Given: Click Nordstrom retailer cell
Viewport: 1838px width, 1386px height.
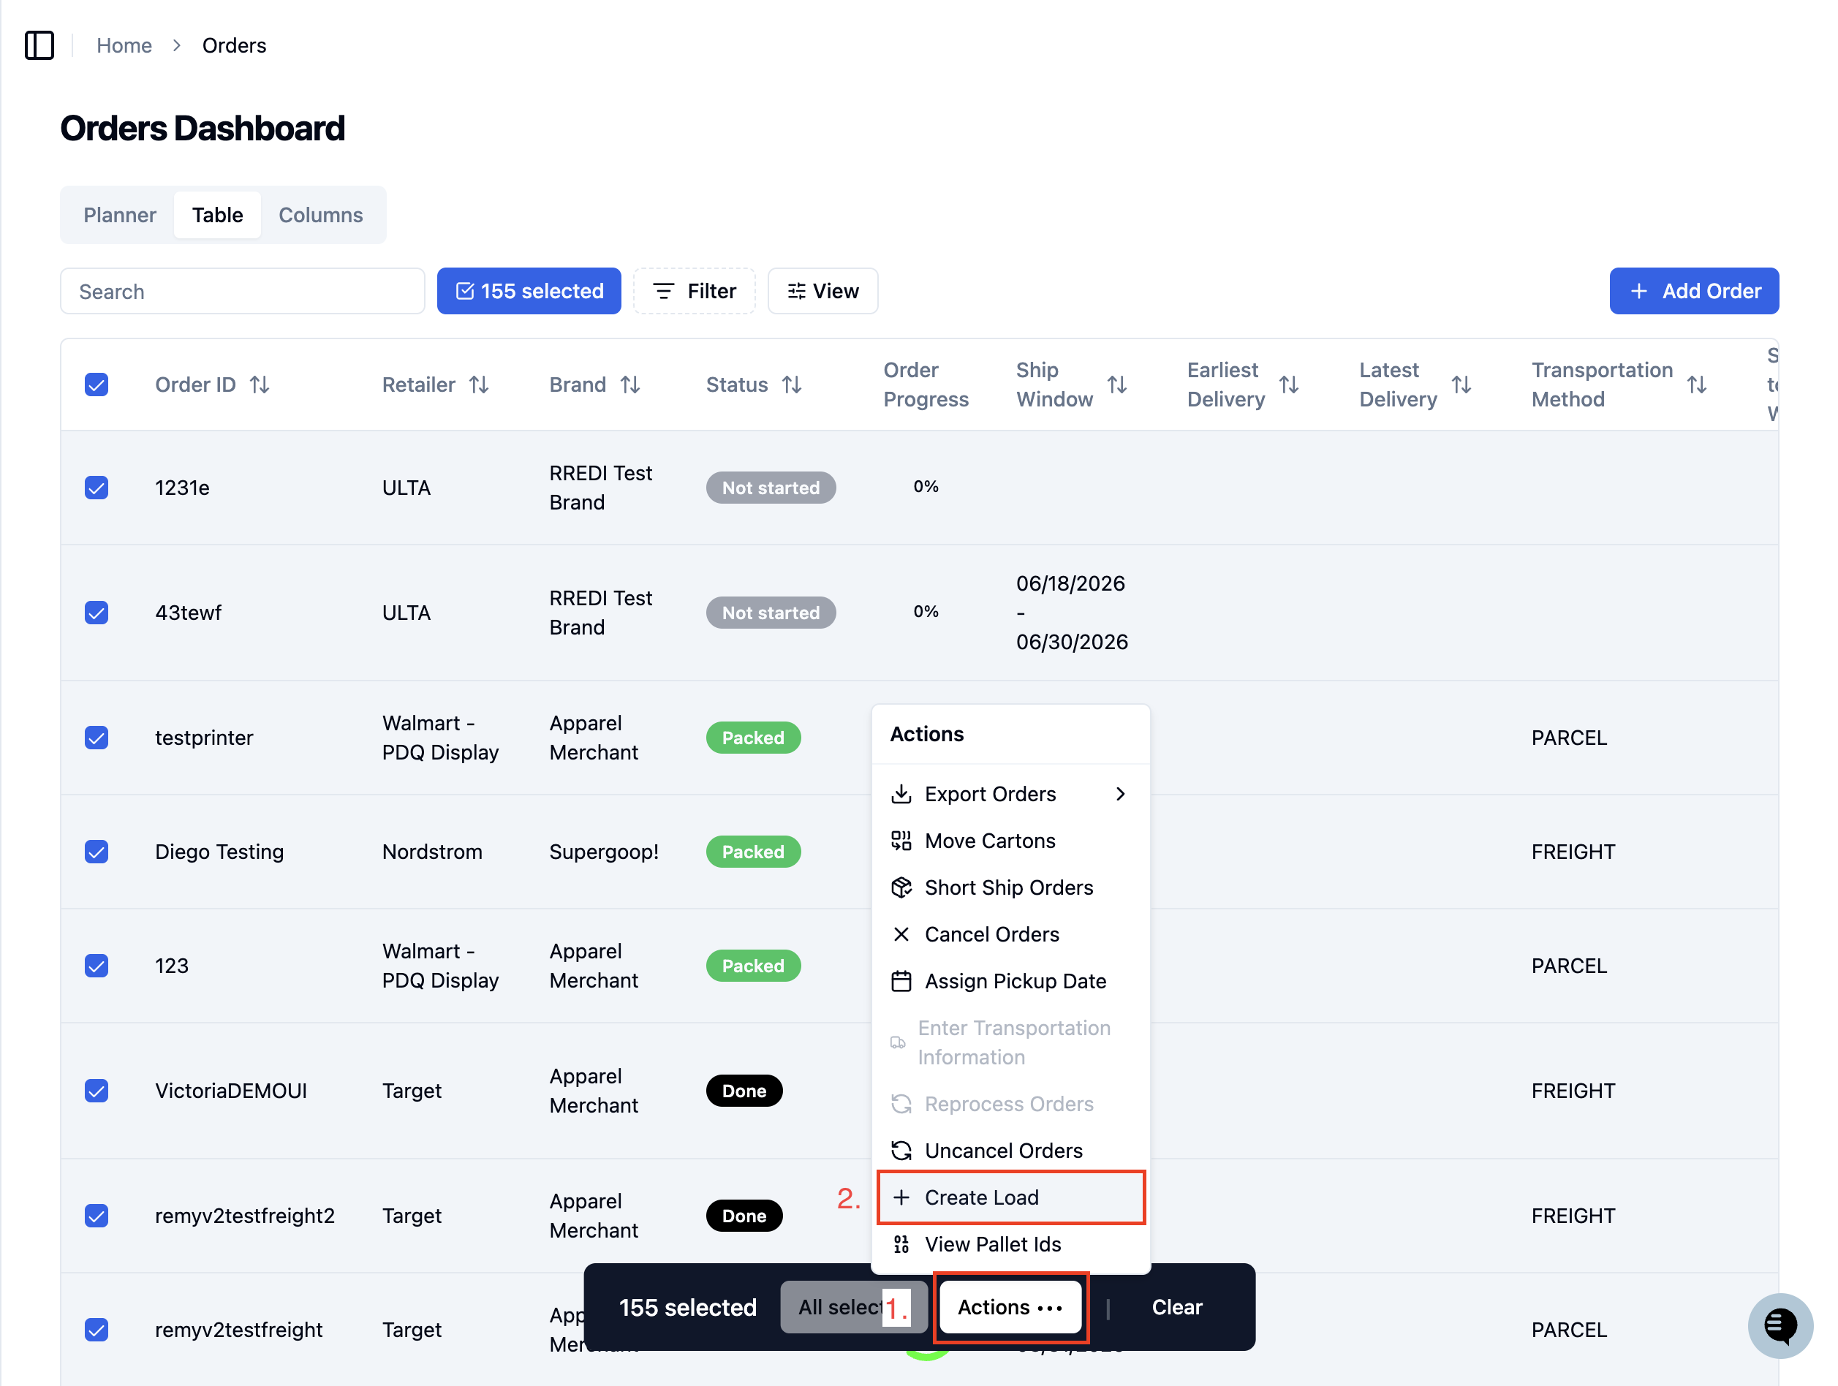Looking at the screenshot, I should coord(432,852).
